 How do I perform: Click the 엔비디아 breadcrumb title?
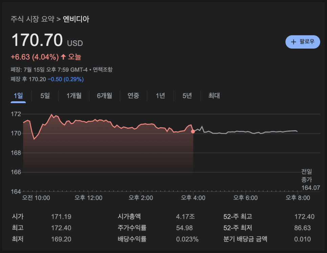(76, 19)
